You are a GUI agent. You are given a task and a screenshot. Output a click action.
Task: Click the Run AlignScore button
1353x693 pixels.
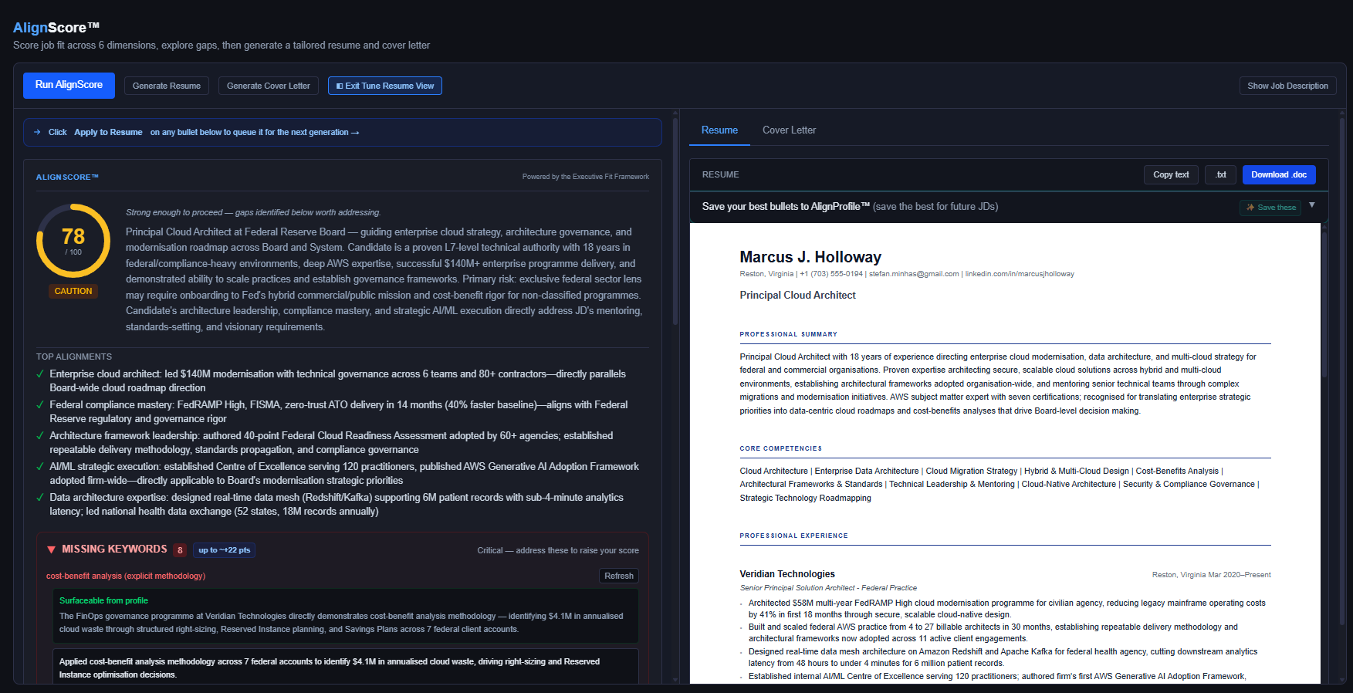(69, 85)
